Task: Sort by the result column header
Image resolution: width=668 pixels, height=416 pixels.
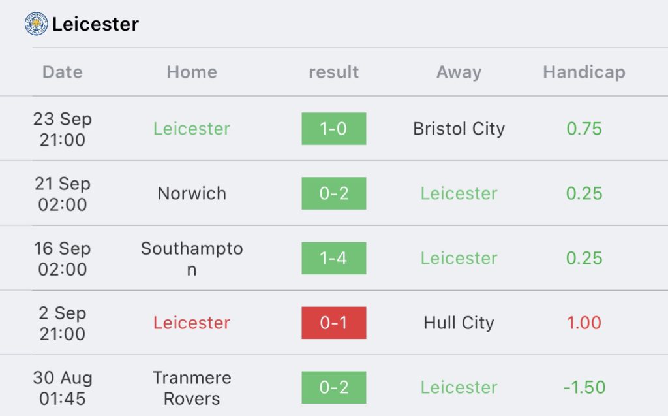Action: point(333,72)
